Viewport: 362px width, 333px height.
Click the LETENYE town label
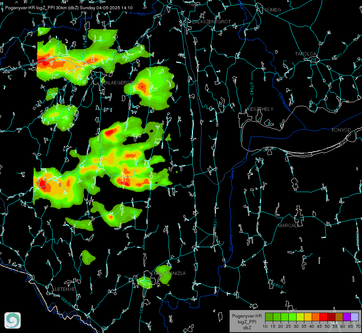pos(65,289)
